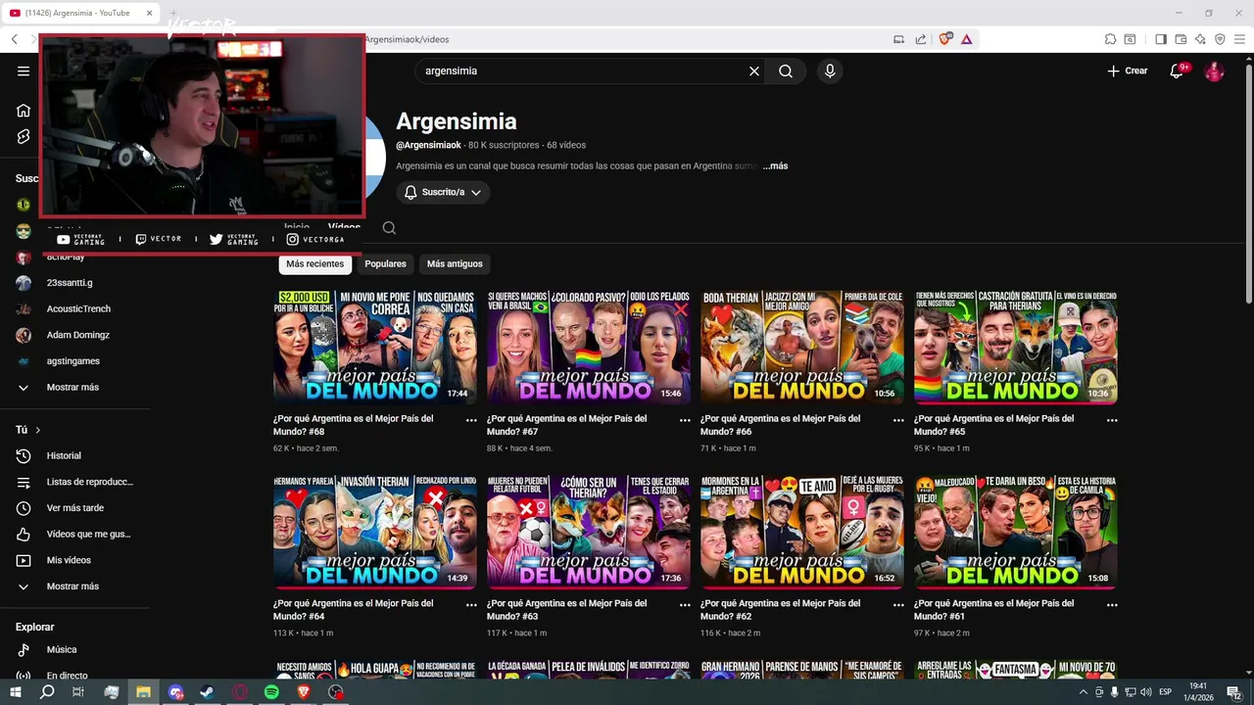Screen dimensions: 1254x705
Task: Open notifications bell with 9+ badge
Action: pyautogui.click(x=1179, y=71)
